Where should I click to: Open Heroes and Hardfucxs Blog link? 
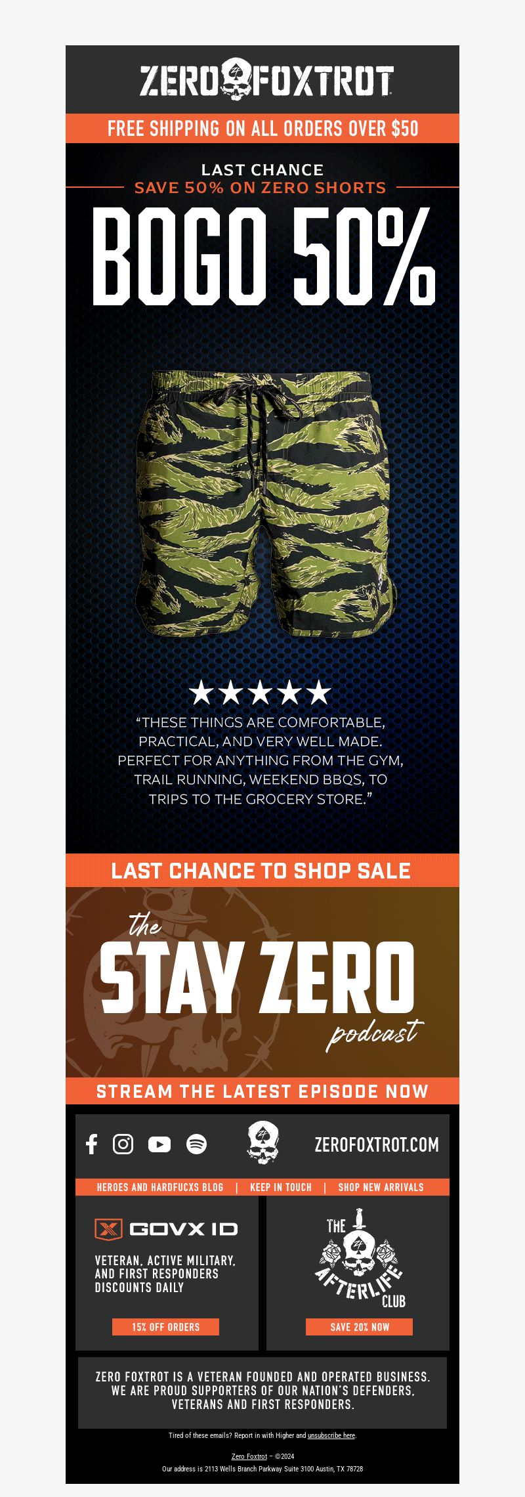click(x=160, y=1187)
